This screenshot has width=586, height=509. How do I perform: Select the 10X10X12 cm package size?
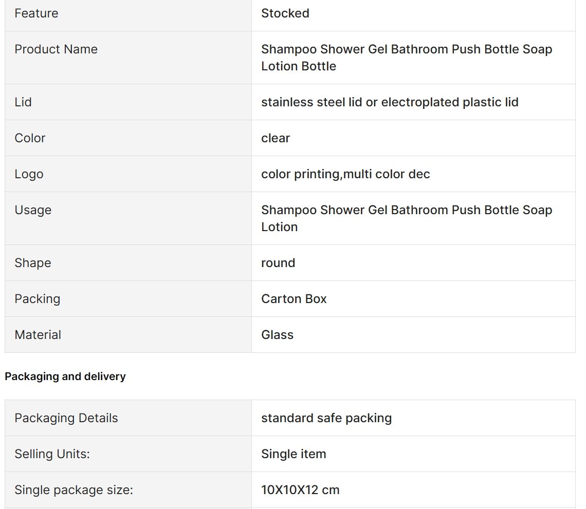301,489
